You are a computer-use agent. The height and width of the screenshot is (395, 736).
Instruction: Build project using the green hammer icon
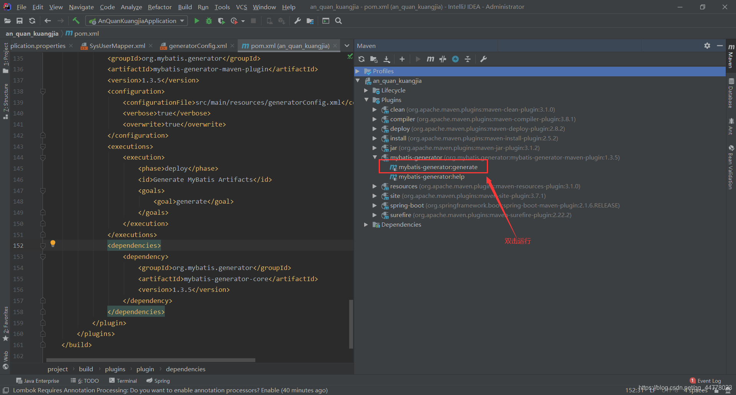76,21
